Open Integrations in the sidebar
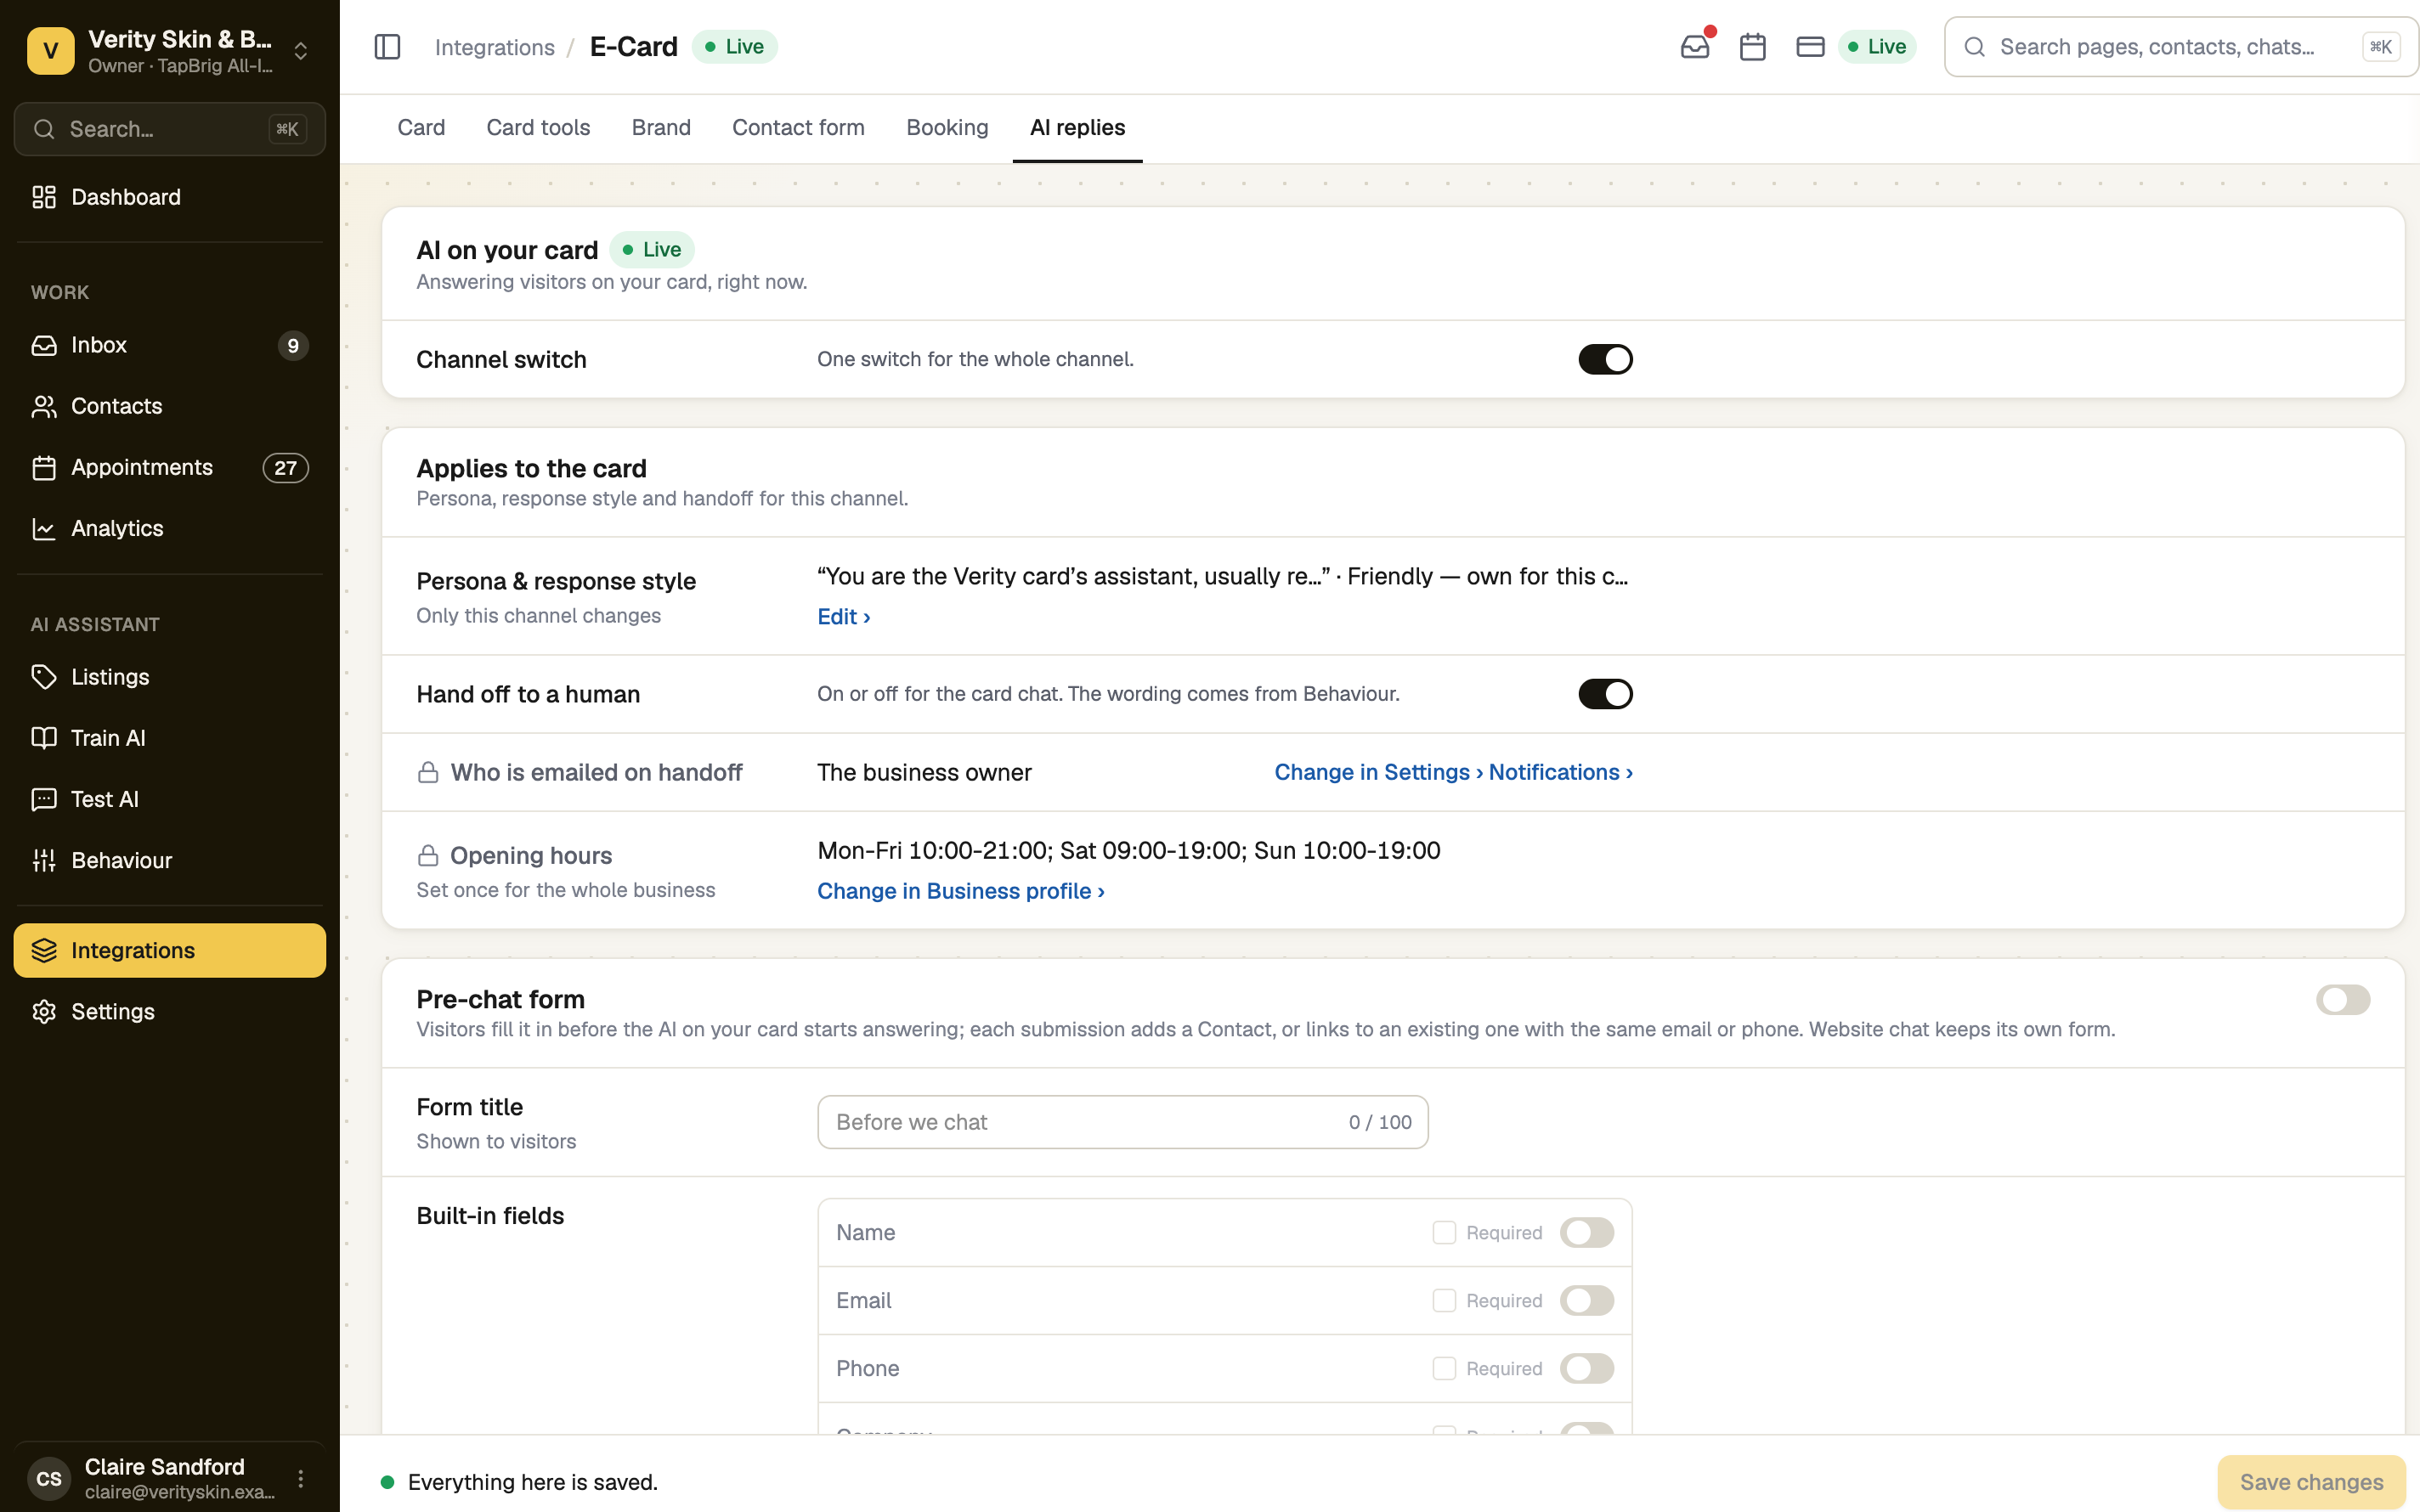The height and width of the screenshot is (1512, 2420). (x=170, y=950)
